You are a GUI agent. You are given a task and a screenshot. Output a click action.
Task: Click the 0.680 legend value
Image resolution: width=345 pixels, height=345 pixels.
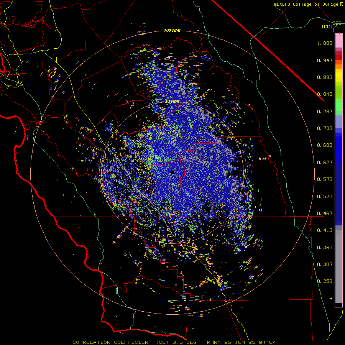click(325, 145)
